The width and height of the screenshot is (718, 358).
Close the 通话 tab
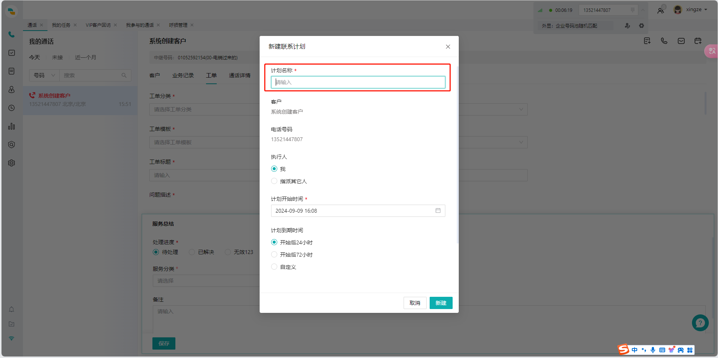tap(41, 25)
